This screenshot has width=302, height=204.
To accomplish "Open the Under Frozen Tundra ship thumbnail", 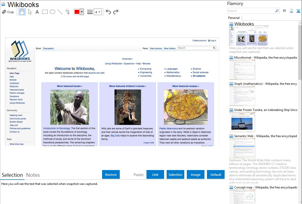I will [242, 122].
